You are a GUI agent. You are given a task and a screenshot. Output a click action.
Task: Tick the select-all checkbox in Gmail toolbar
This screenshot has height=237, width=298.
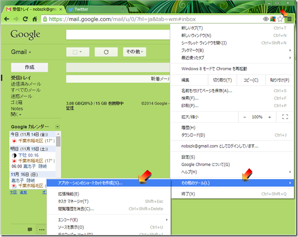(x=75, y=52)
